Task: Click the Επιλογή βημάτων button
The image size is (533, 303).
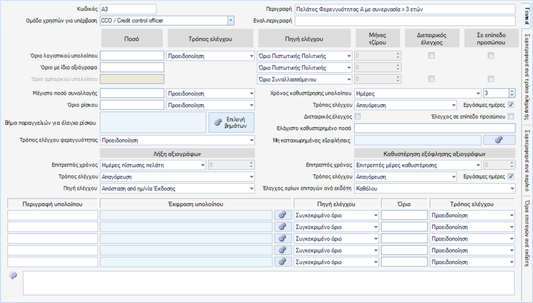Action: 231,122
